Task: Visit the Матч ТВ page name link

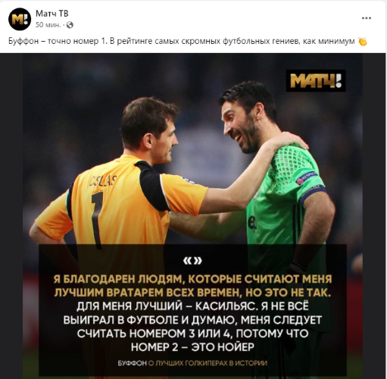Action: pyautogui.click(x=52, y=14)
